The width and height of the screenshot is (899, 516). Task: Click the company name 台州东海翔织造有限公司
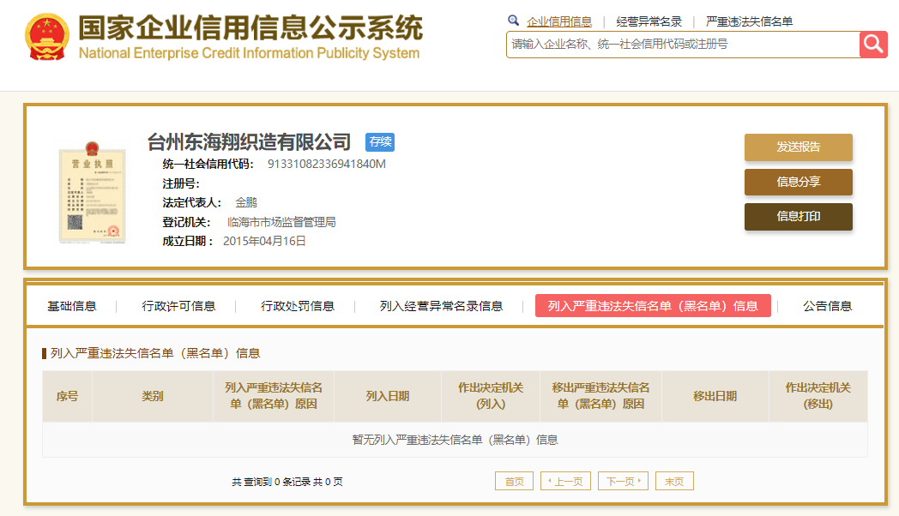[249, 141]
